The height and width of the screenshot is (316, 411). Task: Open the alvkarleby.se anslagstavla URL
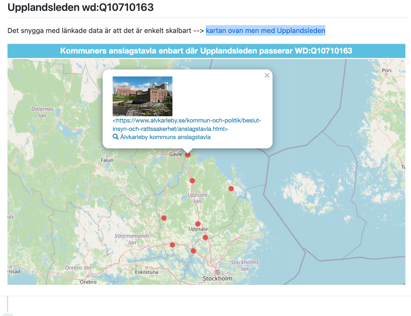187,124
